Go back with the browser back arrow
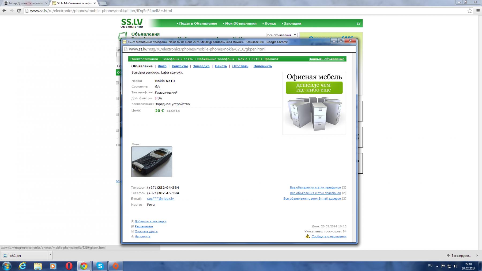This screenshot has width=482, height=271. [4, 11]
